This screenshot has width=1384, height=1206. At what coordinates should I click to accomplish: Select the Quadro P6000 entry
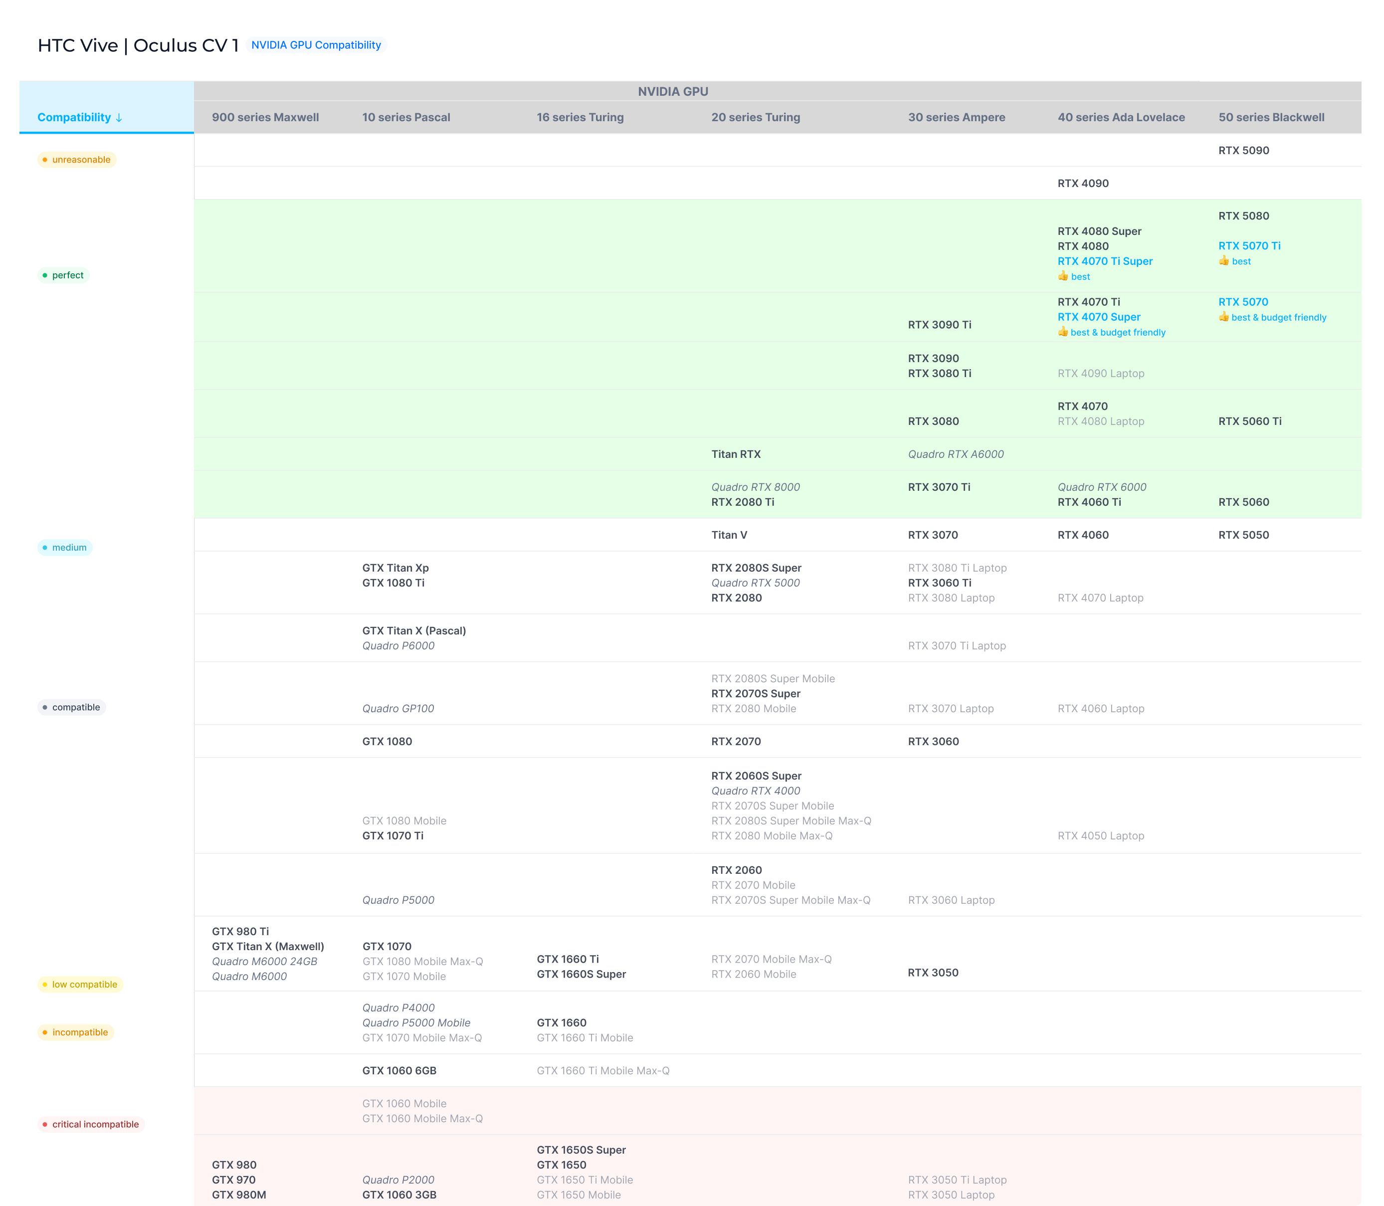coord(397,646)
